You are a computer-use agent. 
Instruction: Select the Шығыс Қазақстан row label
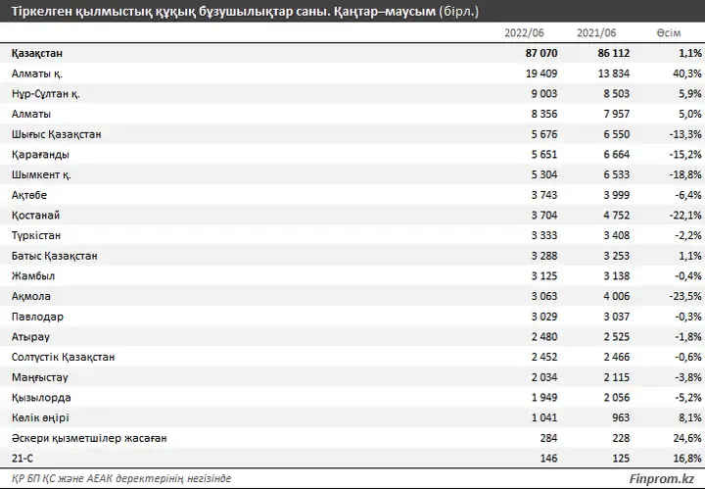[56, 134]
